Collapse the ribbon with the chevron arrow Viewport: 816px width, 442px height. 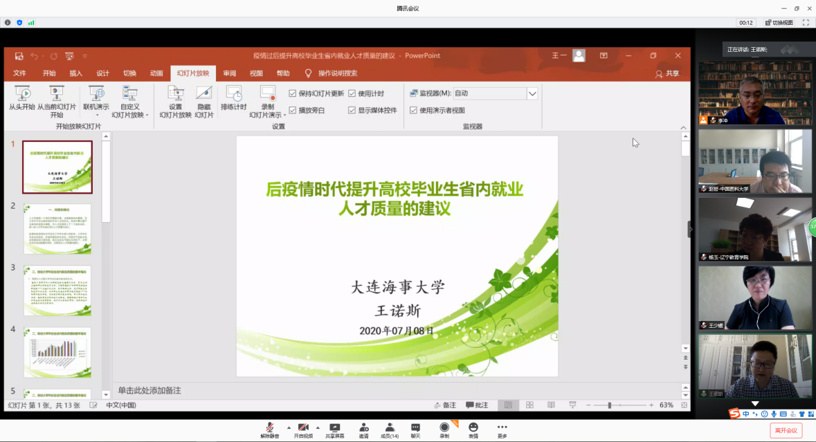(684, 127)
